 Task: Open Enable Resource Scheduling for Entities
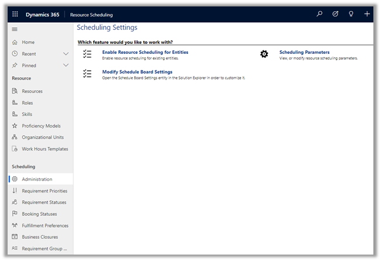pos(145,52)
